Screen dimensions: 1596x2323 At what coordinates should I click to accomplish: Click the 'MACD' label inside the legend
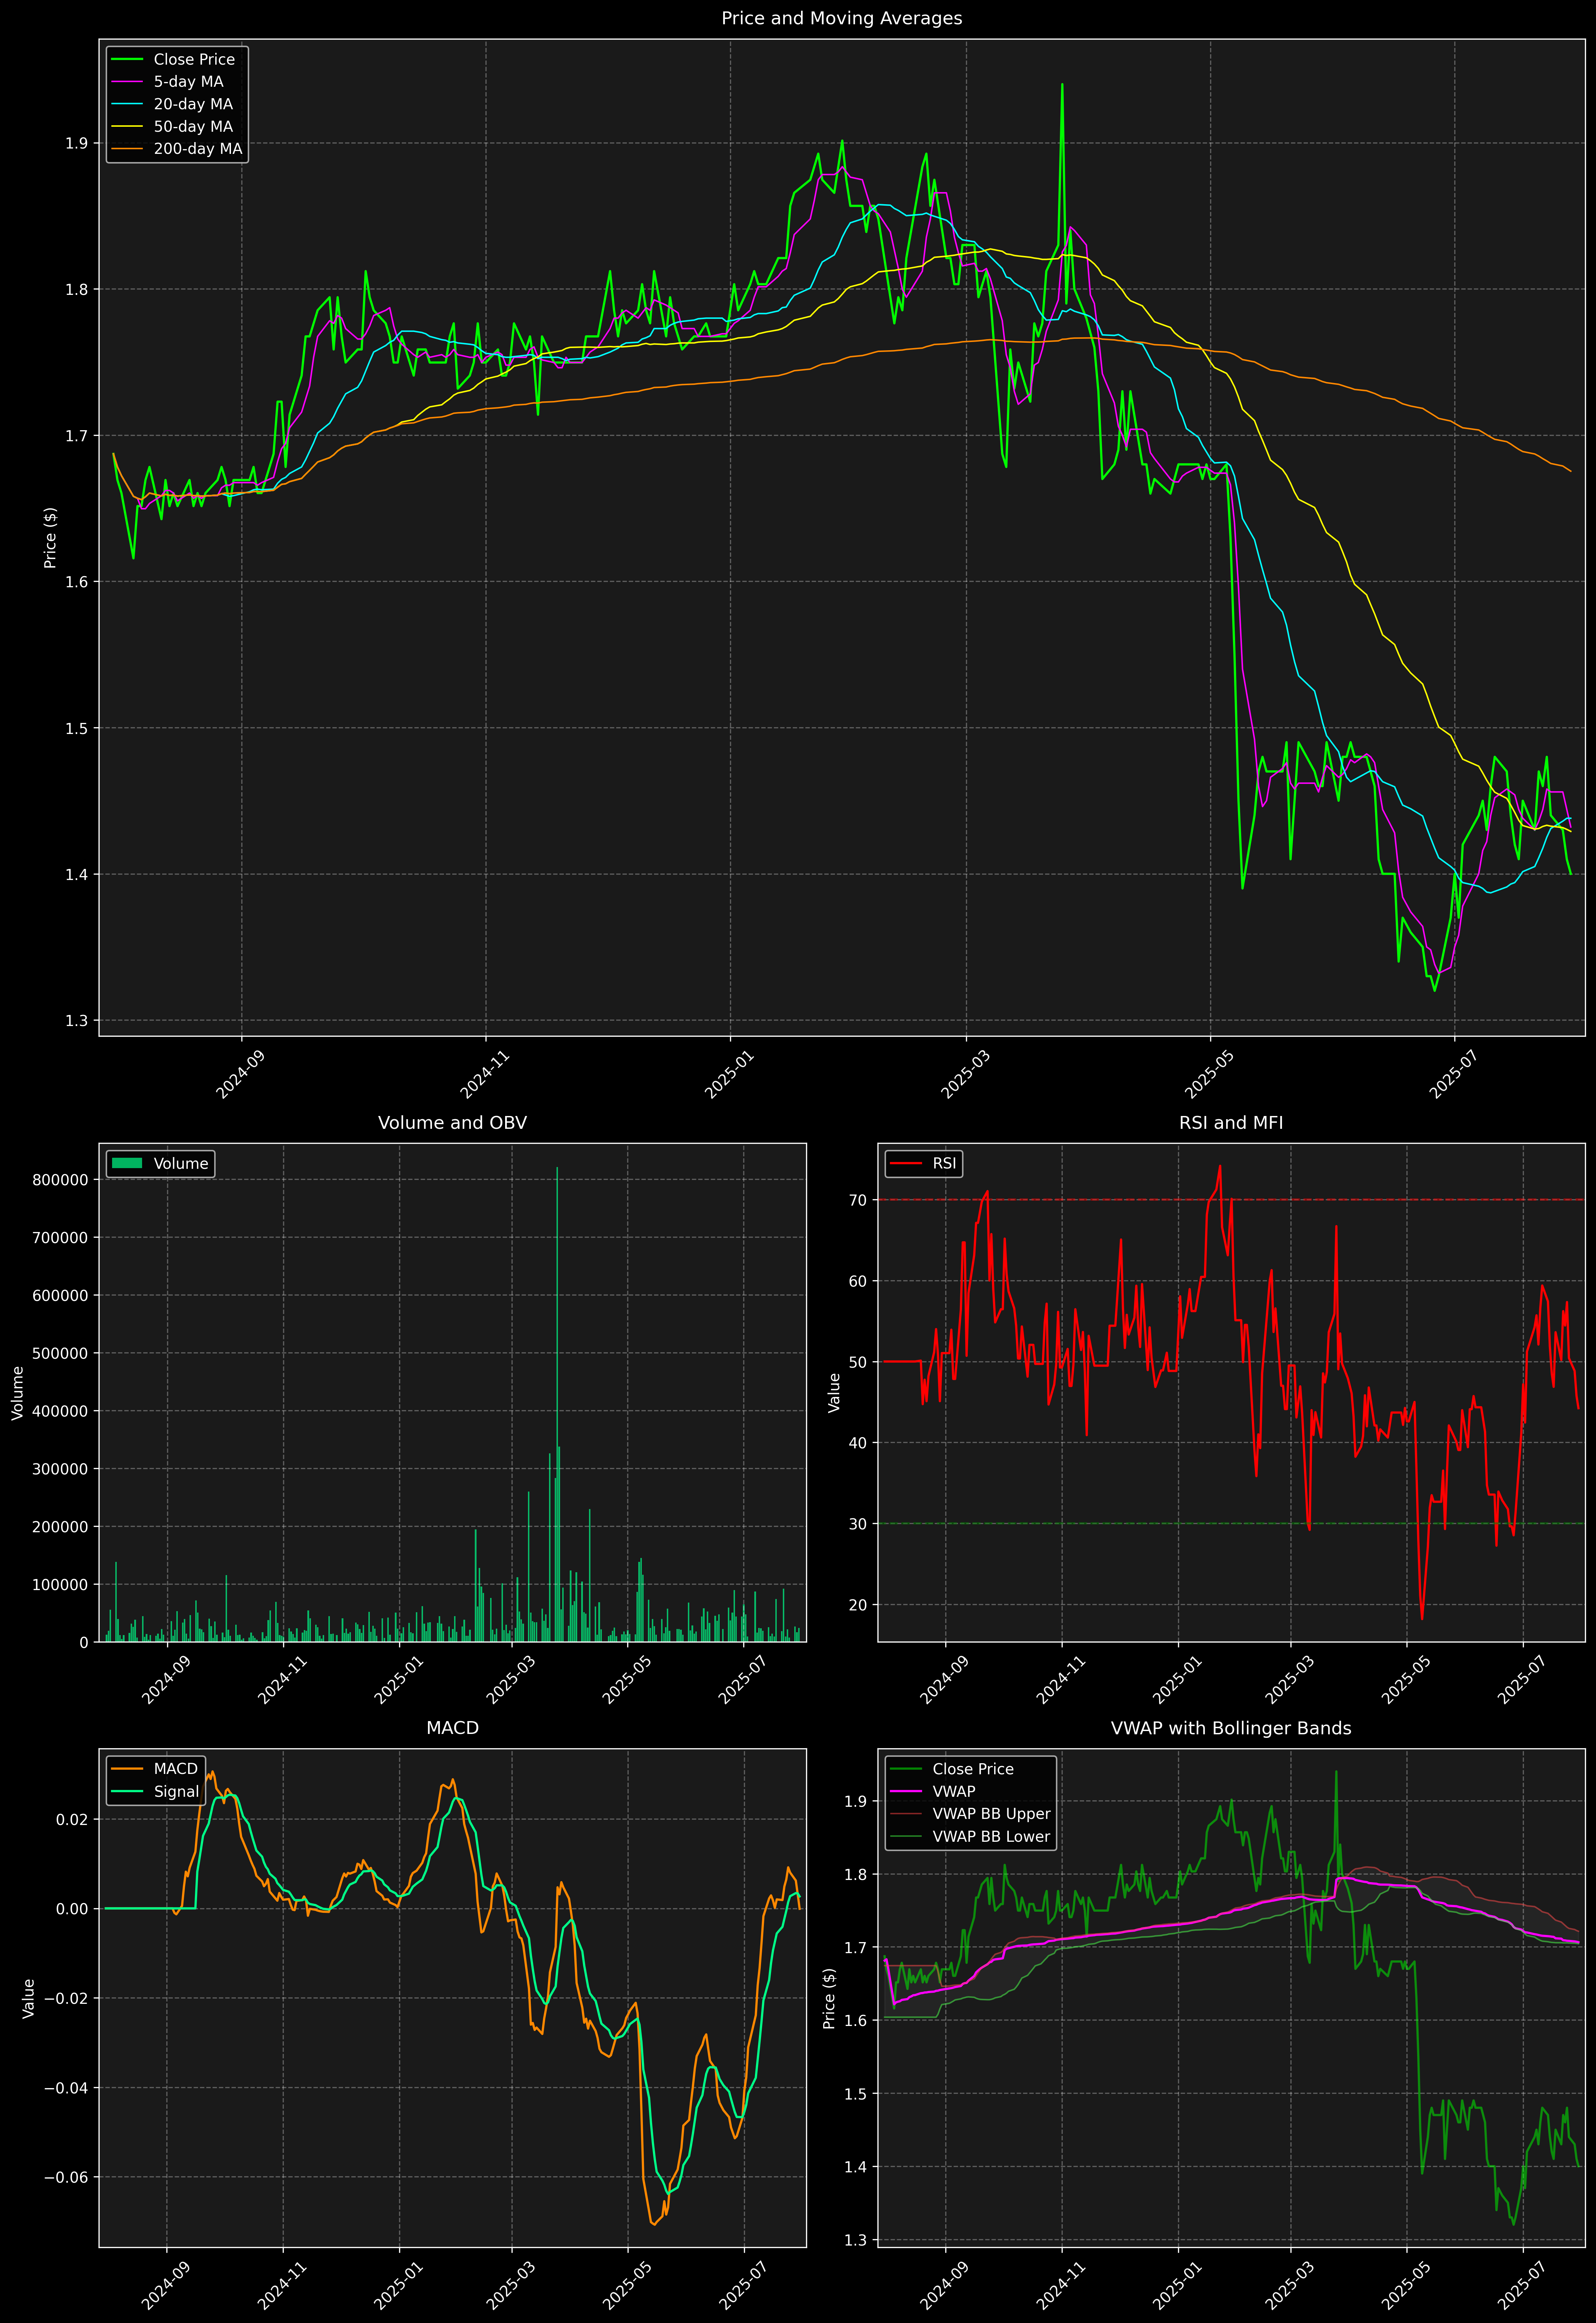tap(176, 1769)
